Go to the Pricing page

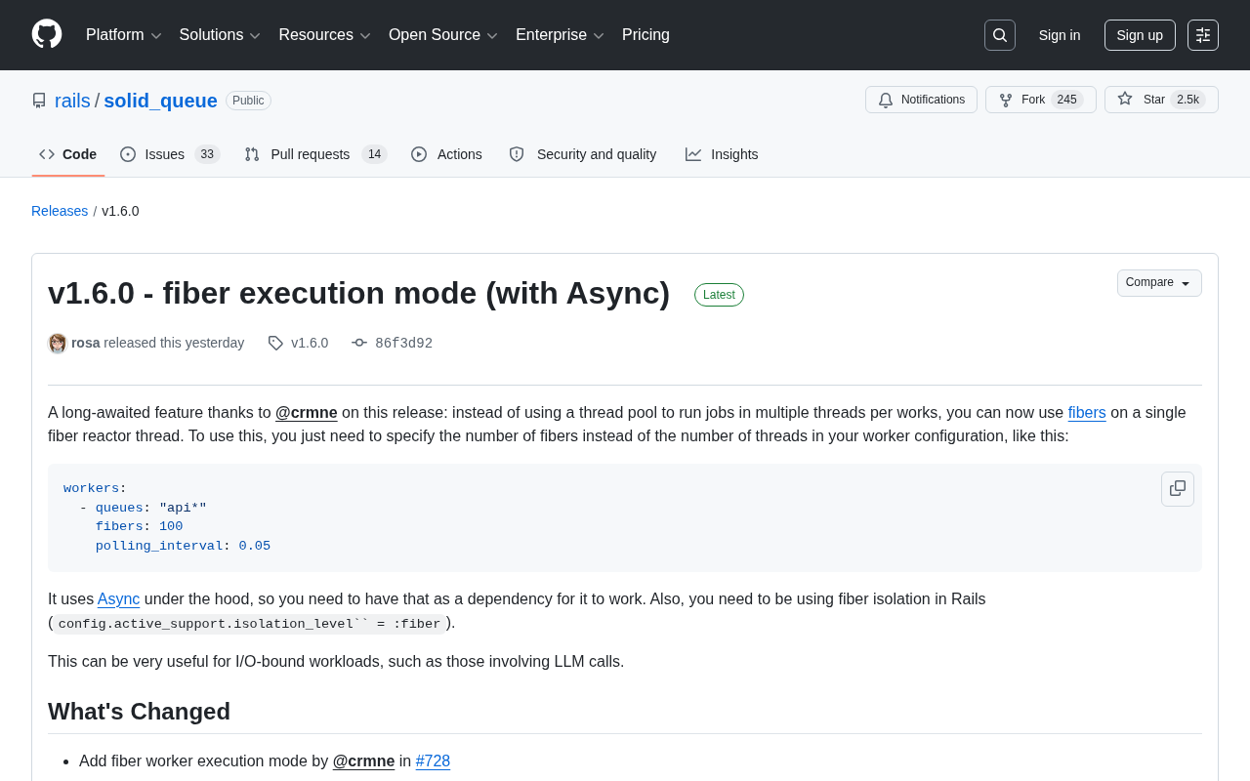coord(646,35)
